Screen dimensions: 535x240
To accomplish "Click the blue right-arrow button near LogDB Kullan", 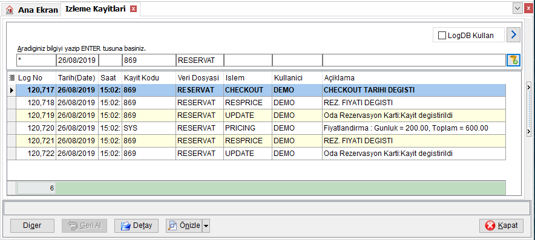I will [513, 35].
